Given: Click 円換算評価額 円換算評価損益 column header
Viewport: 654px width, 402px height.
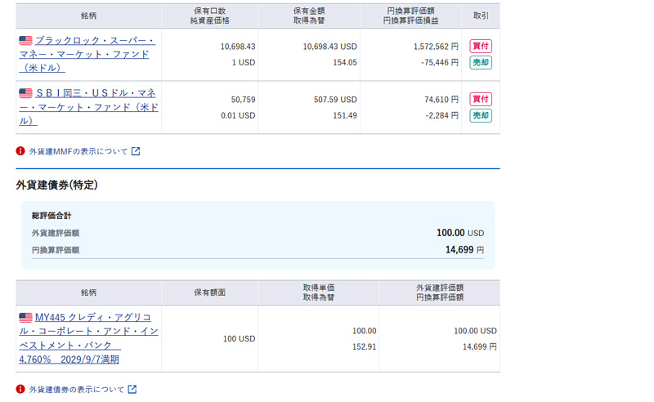Looking at the screenshot, I should [411, 16].
